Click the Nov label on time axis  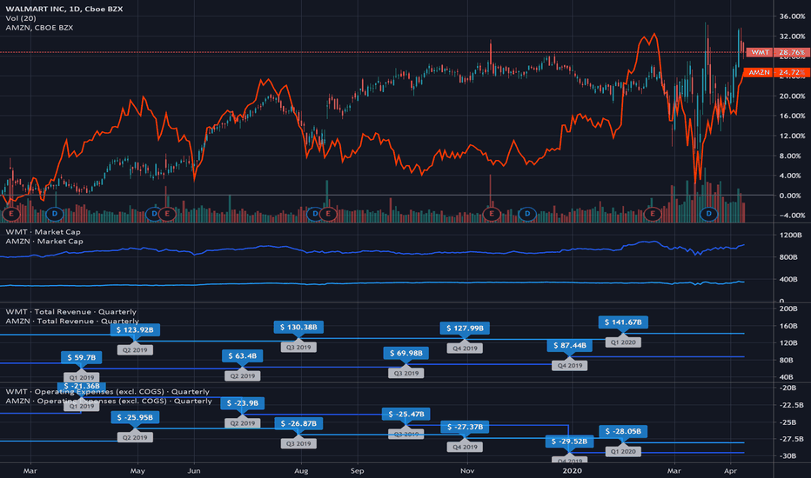(467, 471)
